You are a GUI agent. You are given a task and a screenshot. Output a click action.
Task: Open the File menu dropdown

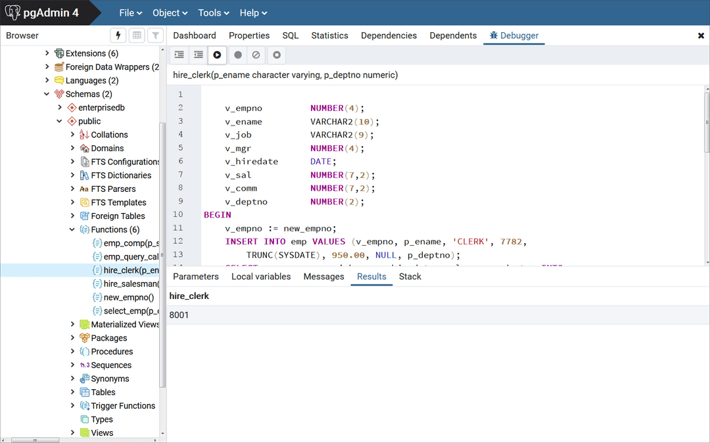[x=131, y=13]
